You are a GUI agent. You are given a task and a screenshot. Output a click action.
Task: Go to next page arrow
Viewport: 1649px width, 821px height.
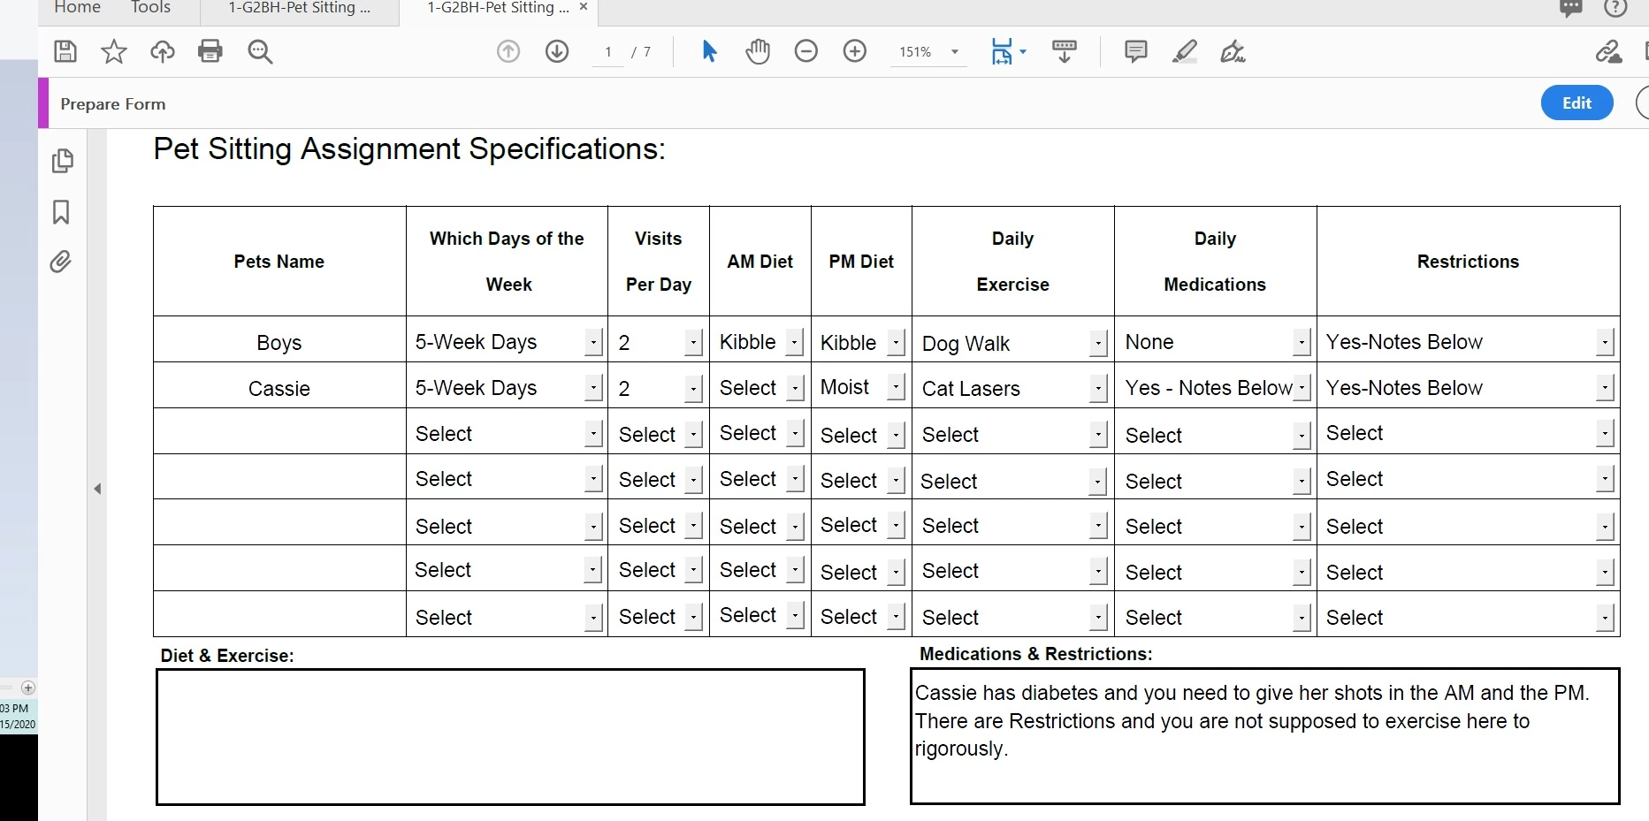tap(557, 51)
